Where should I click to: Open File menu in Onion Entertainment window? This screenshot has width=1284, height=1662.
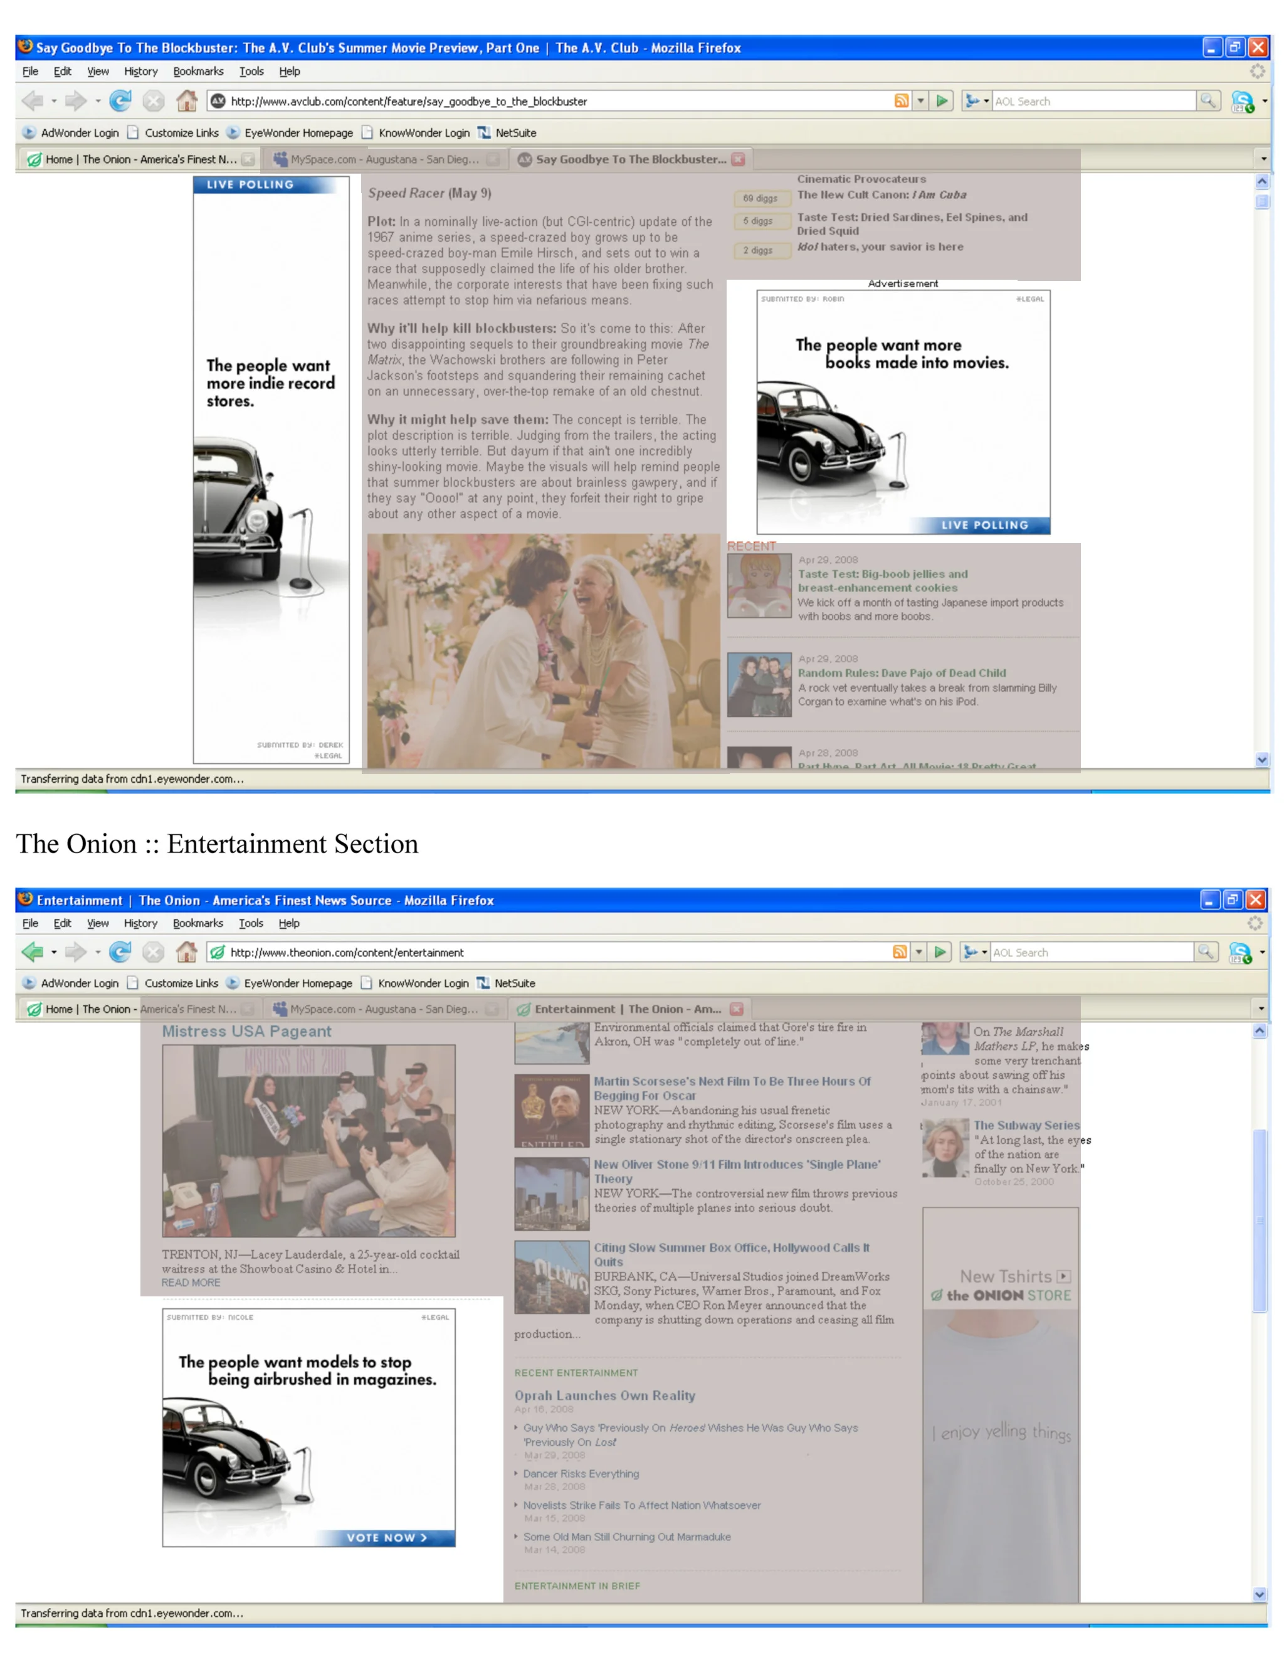31,923
